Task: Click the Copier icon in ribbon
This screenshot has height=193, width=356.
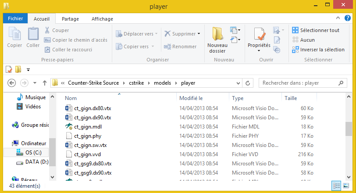Action: tap(14, 34)
